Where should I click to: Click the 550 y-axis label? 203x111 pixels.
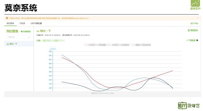(50, 51)
